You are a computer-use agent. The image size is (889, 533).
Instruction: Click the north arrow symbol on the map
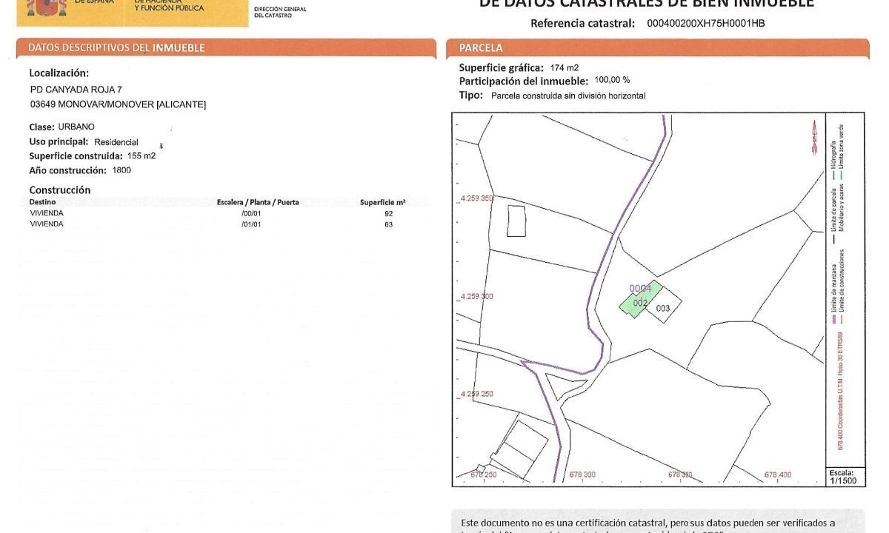(813, 138)
